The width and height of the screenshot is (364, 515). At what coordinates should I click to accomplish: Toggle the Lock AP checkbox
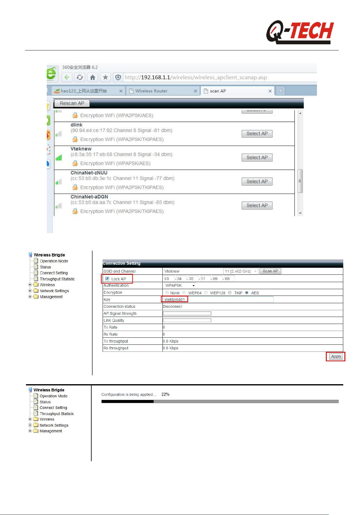pos(107,279)
